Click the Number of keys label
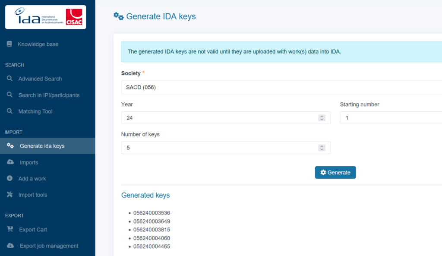Viewport: 442px width, 256px height. 140,134
